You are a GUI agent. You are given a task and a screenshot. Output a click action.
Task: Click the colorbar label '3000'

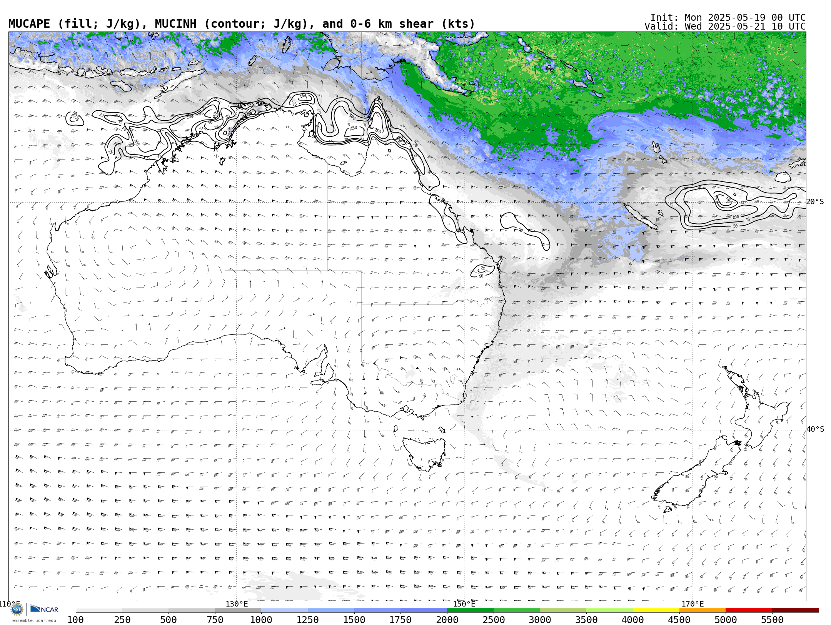click(x=540, y=620)
